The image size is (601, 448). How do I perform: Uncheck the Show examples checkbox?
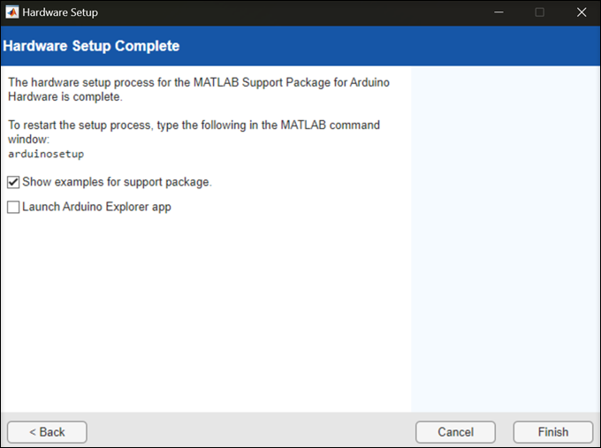tap(13, 182)
